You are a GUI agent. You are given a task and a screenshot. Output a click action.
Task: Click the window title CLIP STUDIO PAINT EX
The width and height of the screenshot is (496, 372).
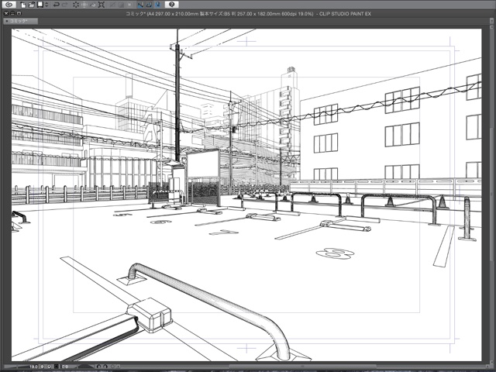coord(345,14)
